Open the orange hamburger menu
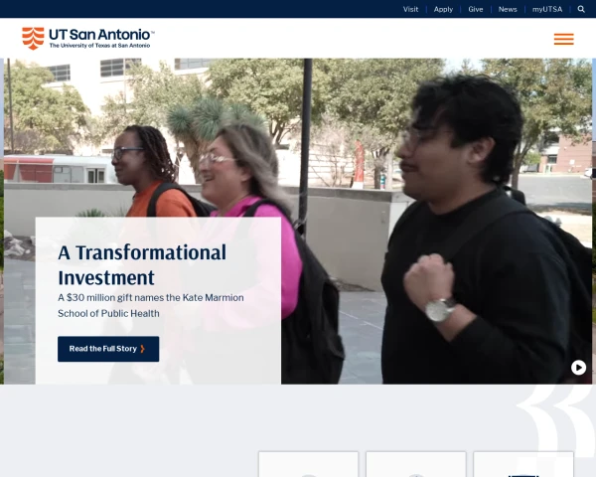Viewport: 596px width, 477px height. [x=563, y=39]
